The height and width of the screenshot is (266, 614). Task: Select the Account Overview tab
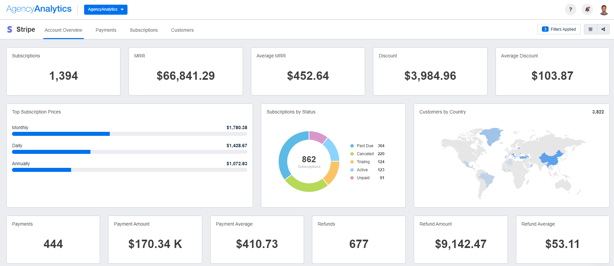(x=63, y=30)
